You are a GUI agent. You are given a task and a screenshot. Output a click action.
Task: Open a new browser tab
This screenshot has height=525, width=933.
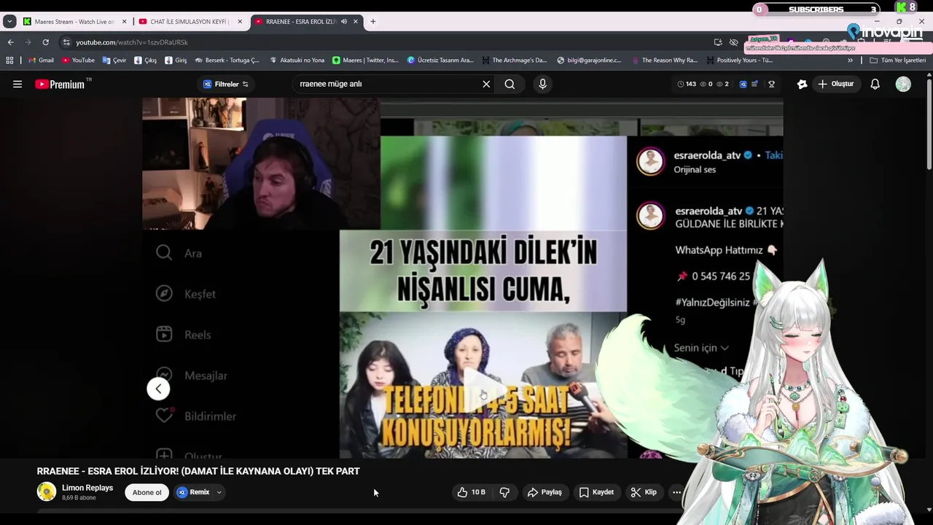pos(373,22)
